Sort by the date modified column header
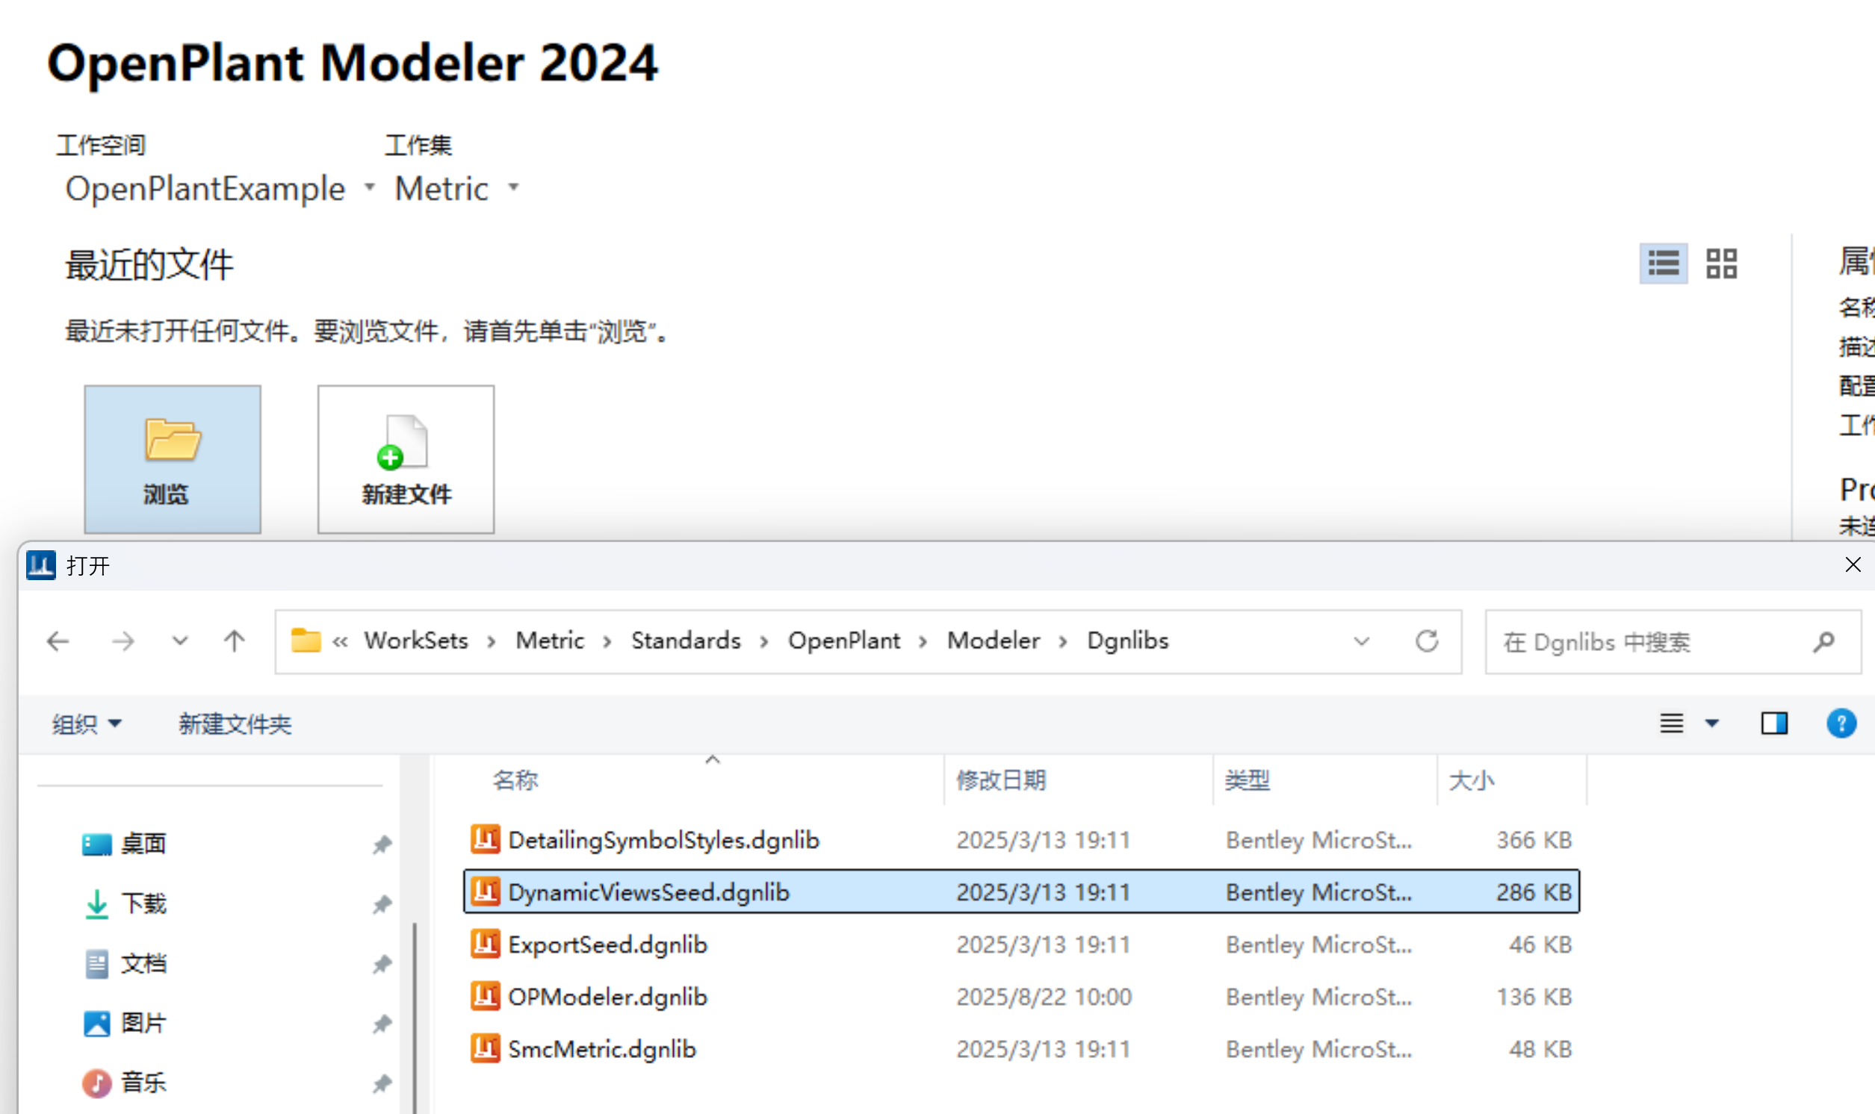This screenshot has height=1114, width=1875. [1000, 781]
